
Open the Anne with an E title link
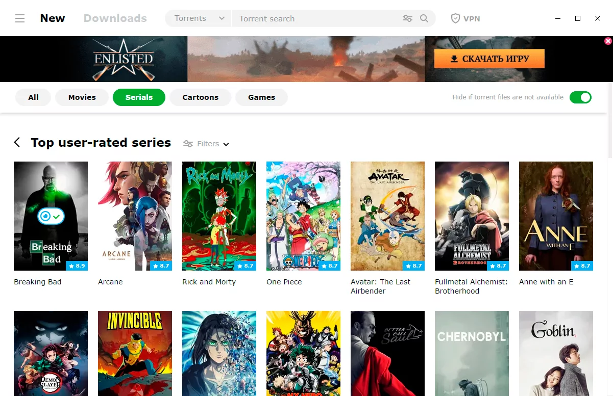click(546, 282)
